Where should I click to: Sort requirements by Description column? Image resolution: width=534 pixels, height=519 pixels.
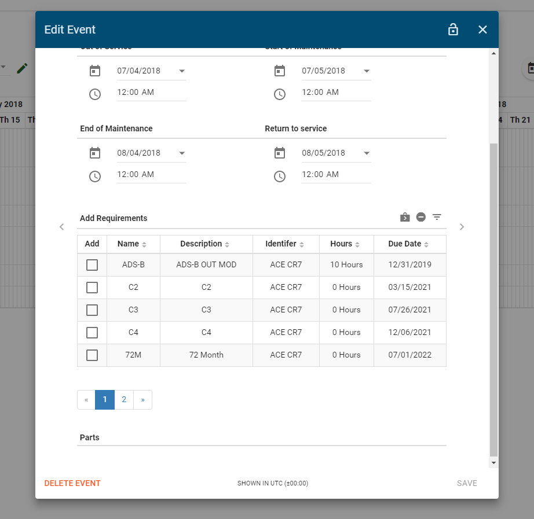pos(227,244)
